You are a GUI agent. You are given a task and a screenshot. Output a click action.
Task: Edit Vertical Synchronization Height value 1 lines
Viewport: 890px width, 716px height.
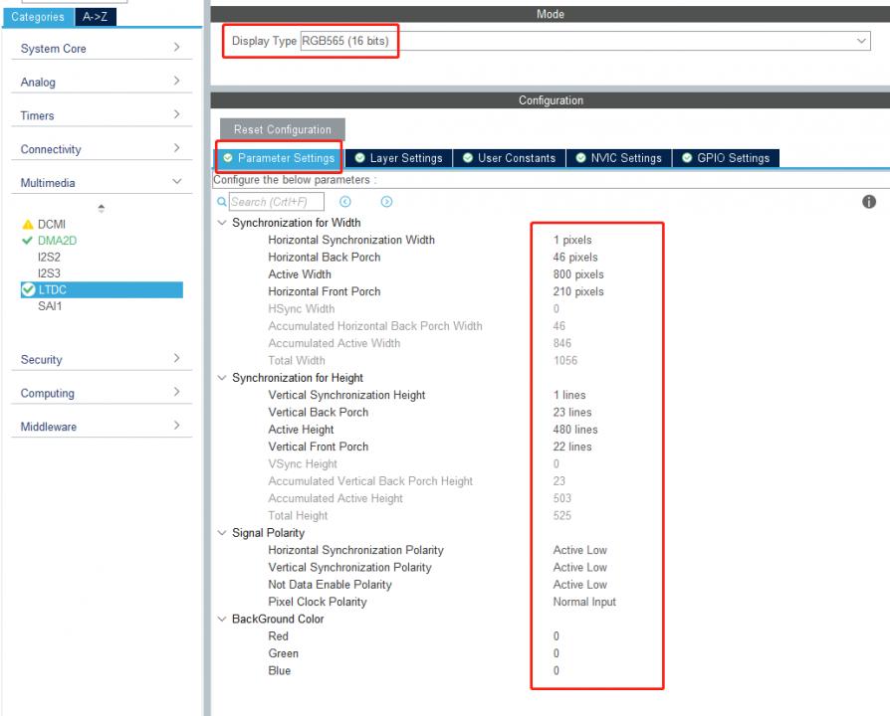click(569, 395)
